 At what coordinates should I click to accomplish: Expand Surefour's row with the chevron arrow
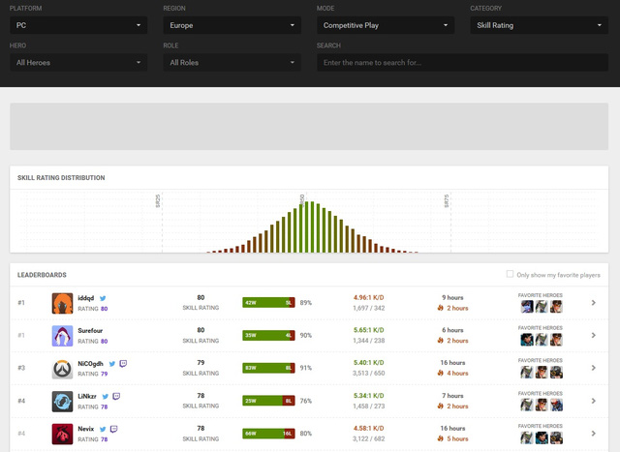click(594, 336)
